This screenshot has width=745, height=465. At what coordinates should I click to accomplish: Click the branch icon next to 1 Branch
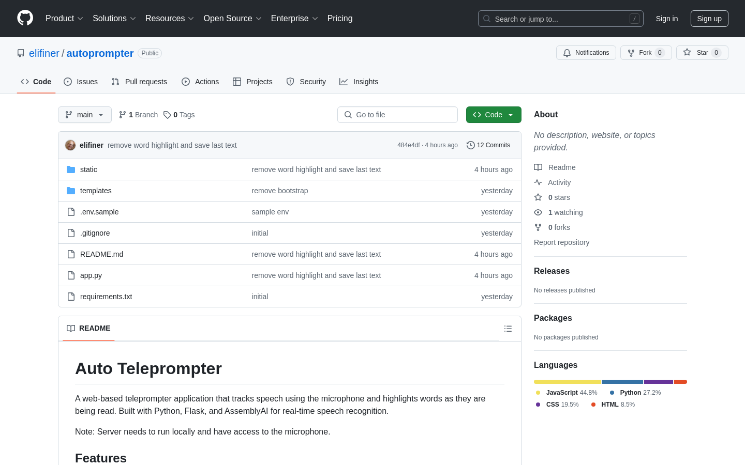123,115
